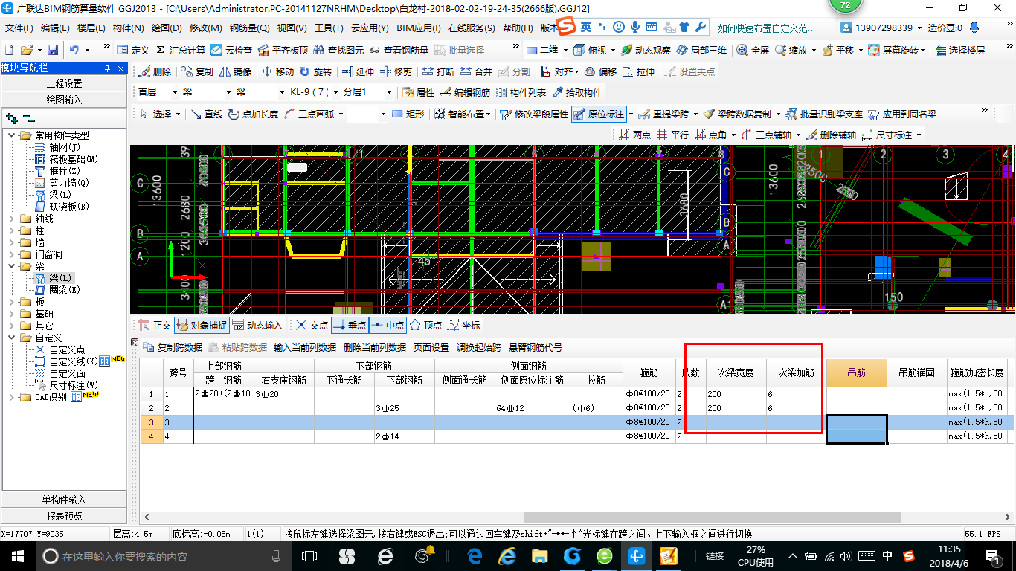Click the undo arrow icon
This screenshot has height=571, width=1016.
(x=74, y=51)
